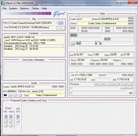This screenshot has width=138, height=136.
Task: Click the Pics/s field '59.941'
Action: (83, 60)
